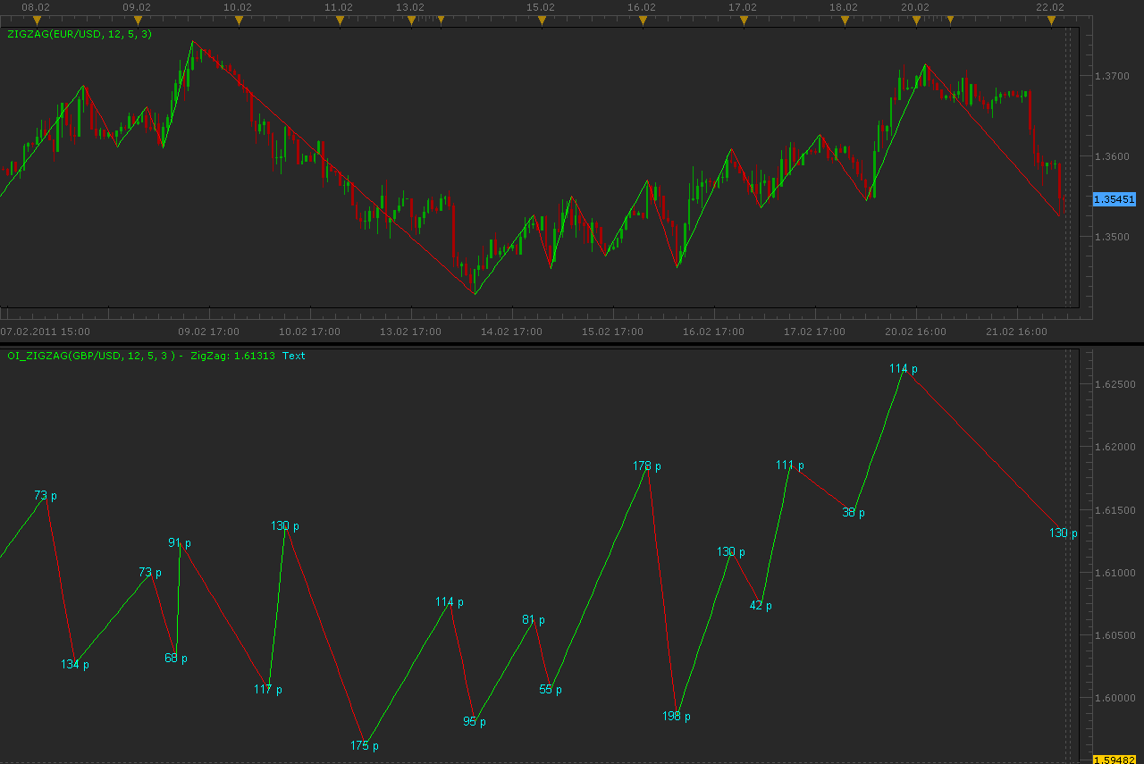Select the cyan Text label in lower panel

294,356
